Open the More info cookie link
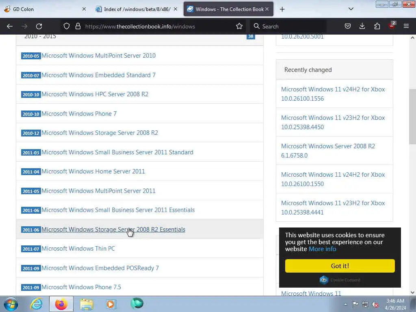The width and height of the screenshot is (416, 312). tap(322, 249)
